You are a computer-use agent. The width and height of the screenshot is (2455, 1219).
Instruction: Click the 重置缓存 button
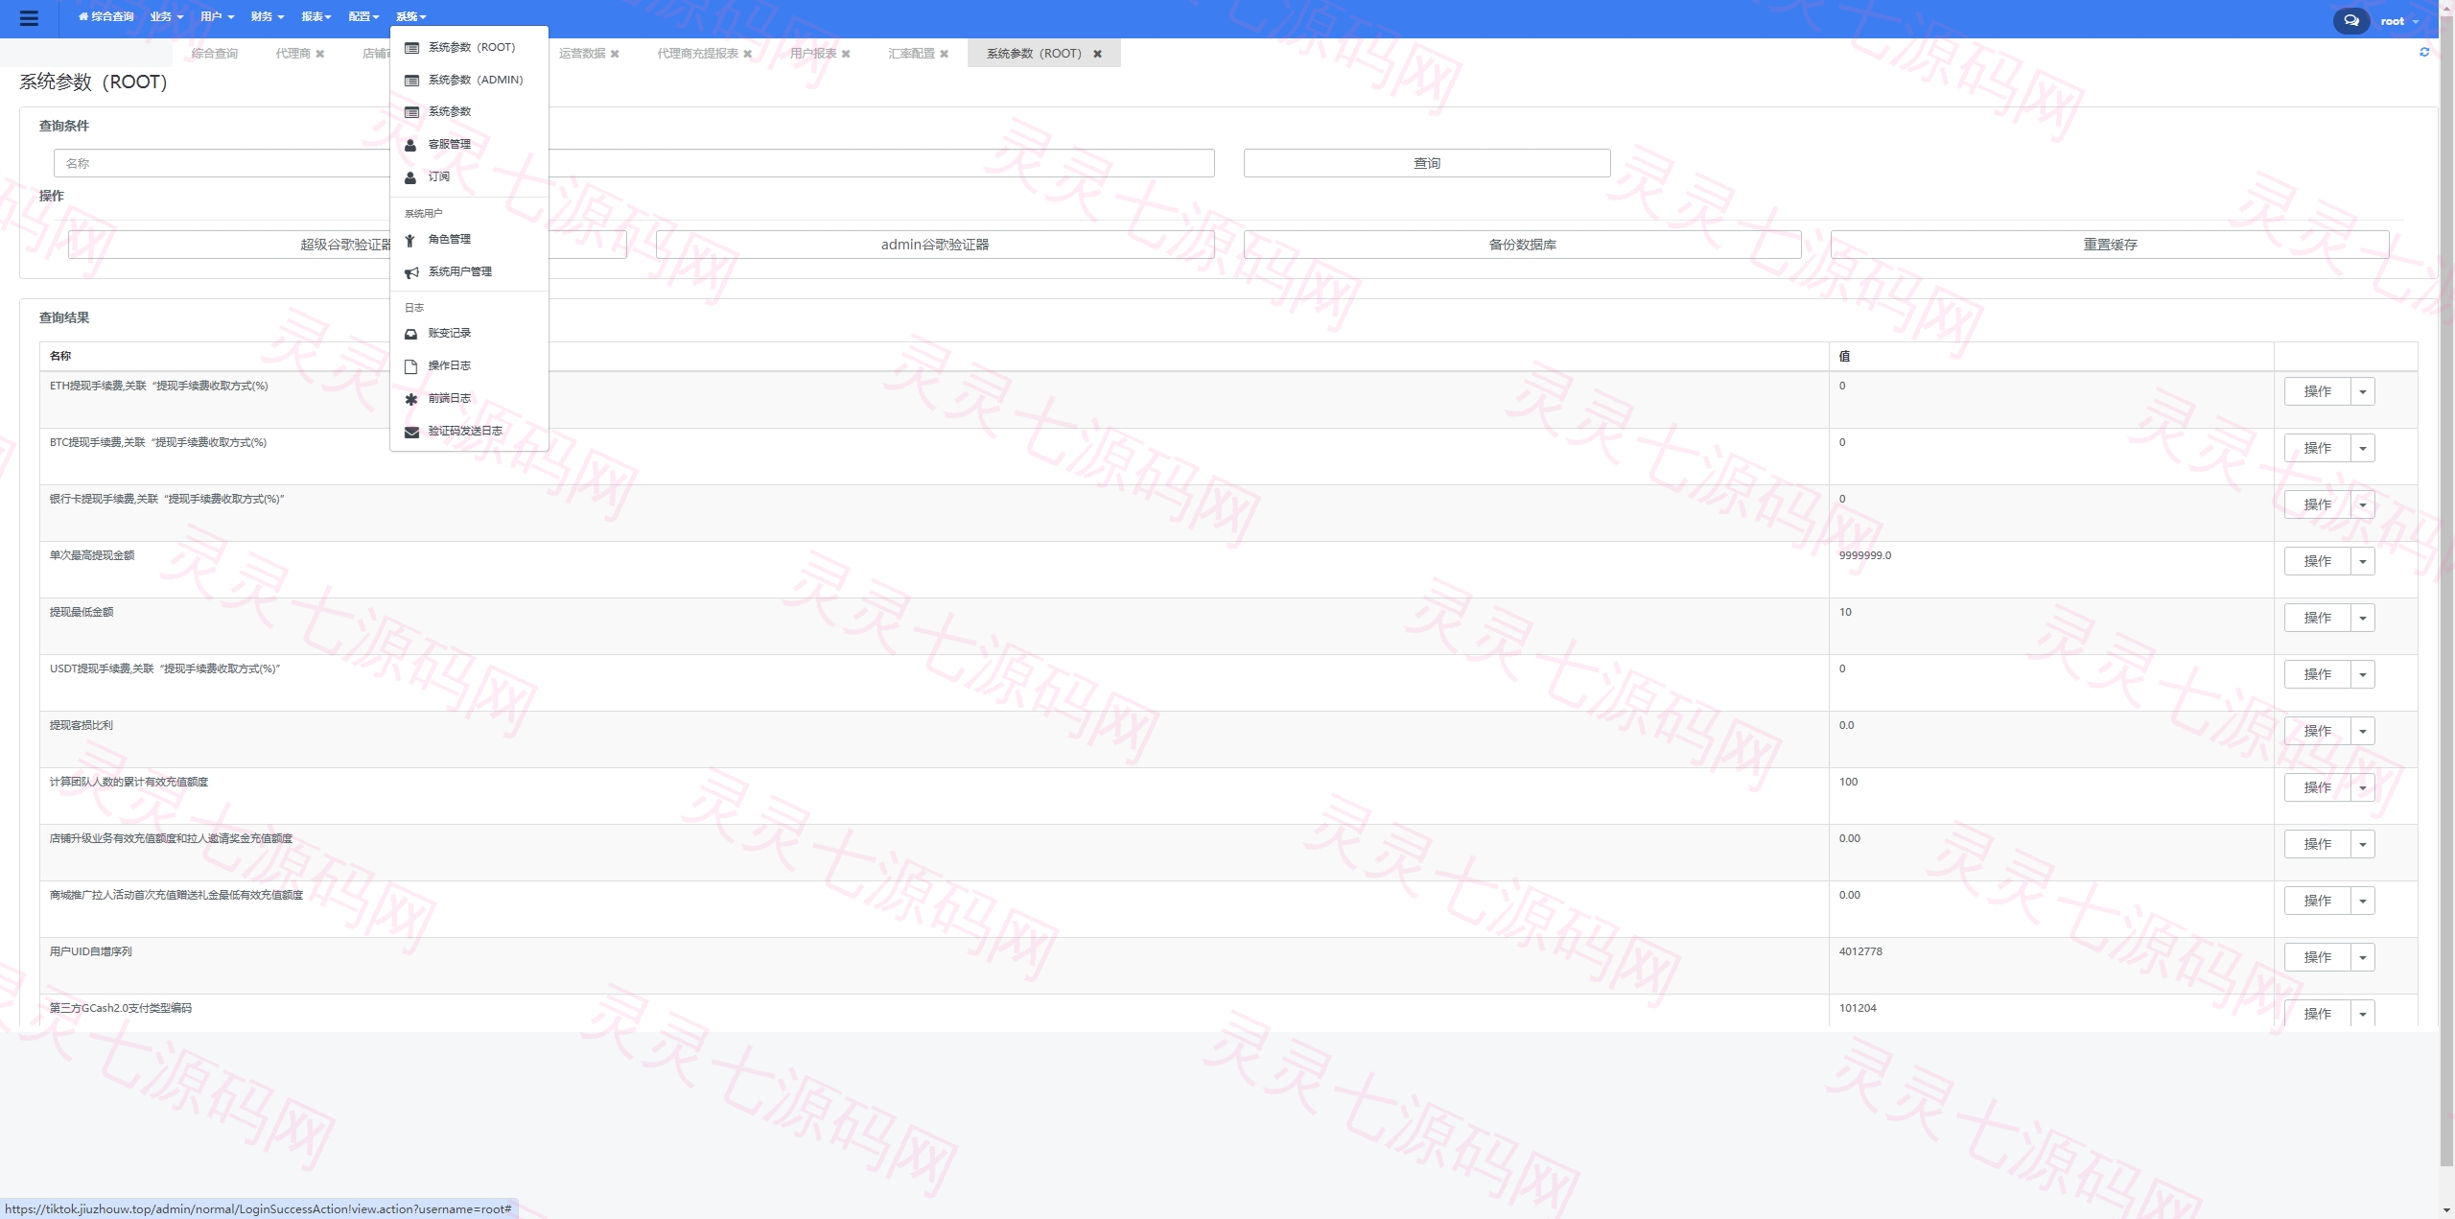click(2110, 245)
